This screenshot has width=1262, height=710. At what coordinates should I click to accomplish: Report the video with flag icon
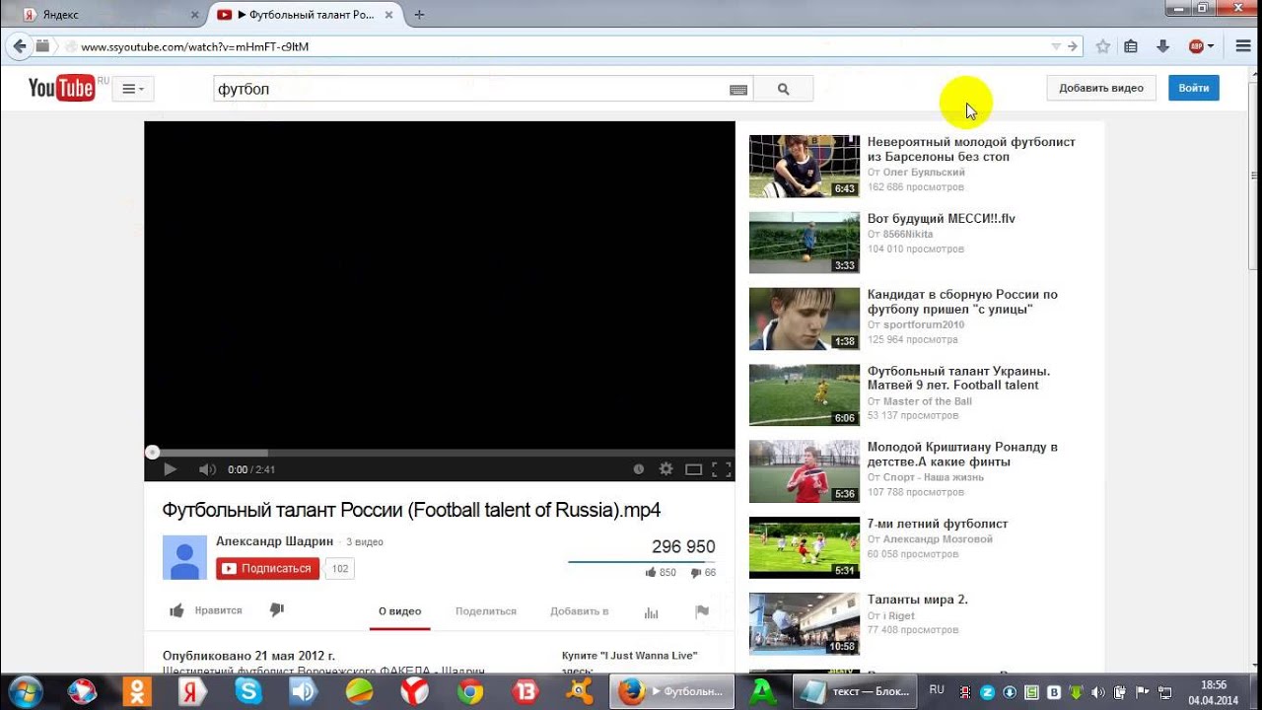tap(702, 611)
